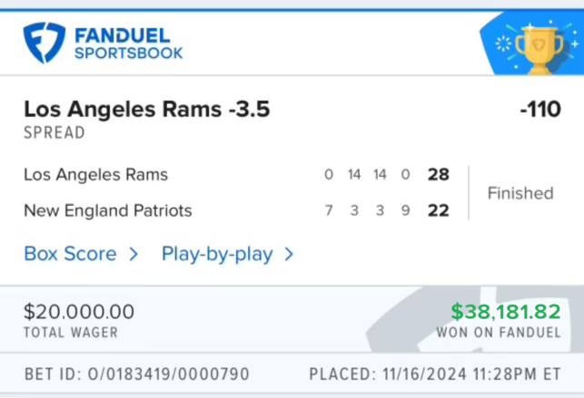Select the New England Patriots team row
Viewport: 584px width, 398px height.
pos(236,210)
